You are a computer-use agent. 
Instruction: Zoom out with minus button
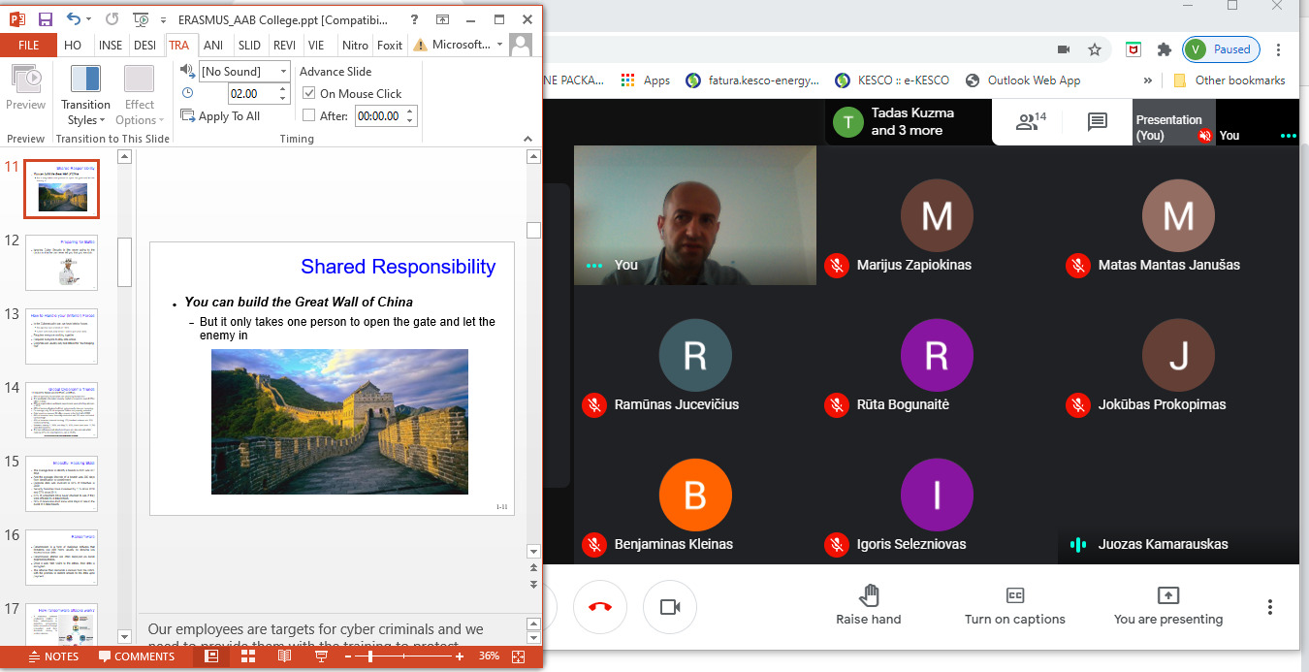pos(350,656)
